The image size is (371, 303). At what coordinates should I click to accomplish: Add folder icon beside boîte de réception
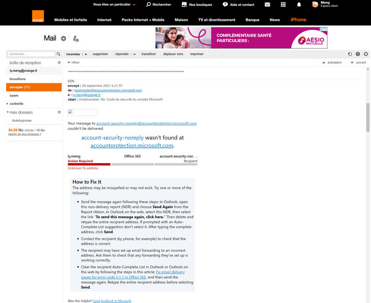(59, 63)
